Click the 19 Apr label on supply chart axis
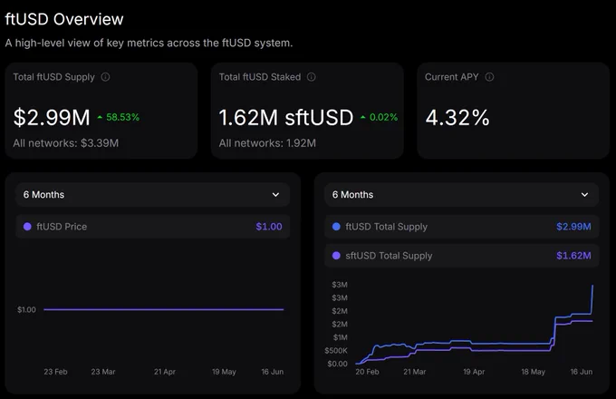 coord(474,372)
